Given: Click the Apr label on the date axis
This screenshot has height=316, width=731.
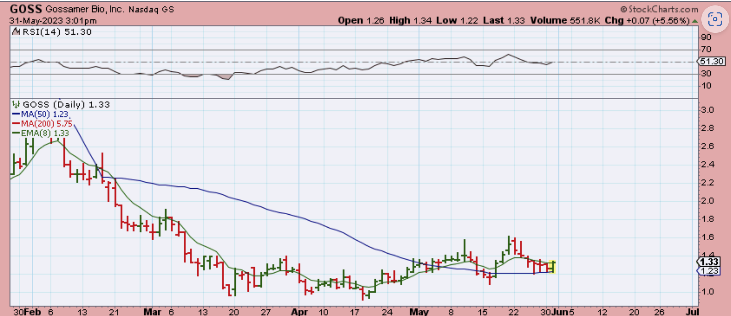Looking at the screenshot, I should 299,312.
